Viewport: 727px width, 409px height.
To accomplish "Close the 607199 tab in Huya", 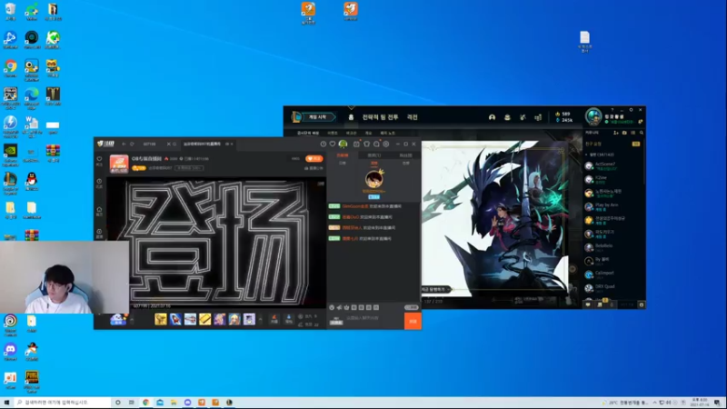I will click(169, 145).
